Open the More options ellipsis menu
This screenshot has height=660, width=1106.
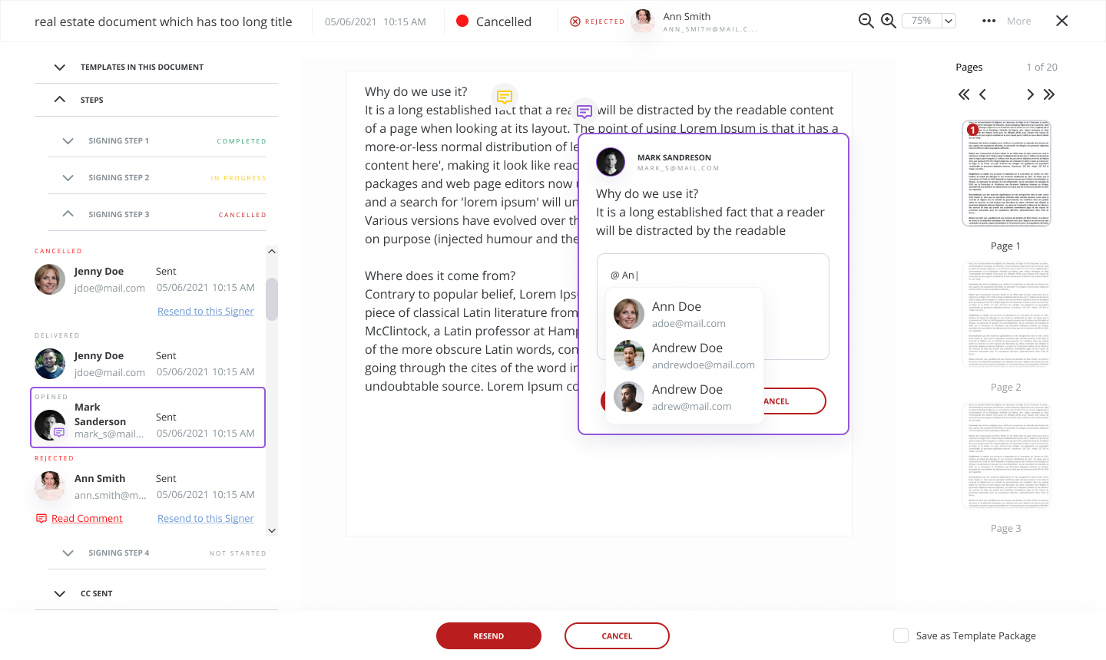(x=988, y=21)
